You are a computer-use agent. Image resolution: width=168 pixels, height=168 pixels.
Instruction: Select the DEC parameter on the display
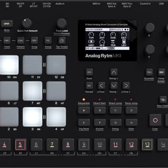coord(124,35)
